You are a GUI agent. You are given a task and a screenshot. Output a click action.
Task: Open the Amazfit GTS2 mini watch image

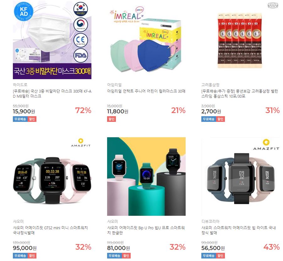(52, 176)
